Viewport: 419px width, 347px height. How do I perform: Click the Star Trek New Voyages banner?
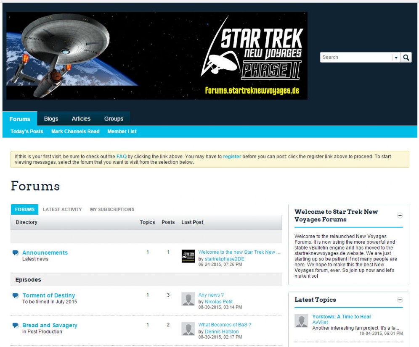pyautogui.click(x=156, y=55)
